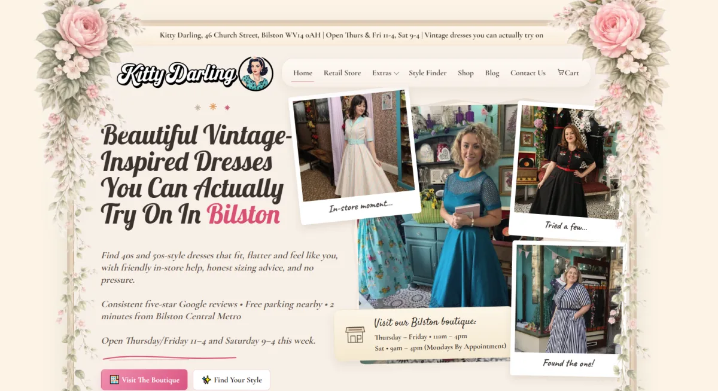Click the Find Your Style button
Screen dimensions: 718x391
pyautogui.click(x=232, y=380)
